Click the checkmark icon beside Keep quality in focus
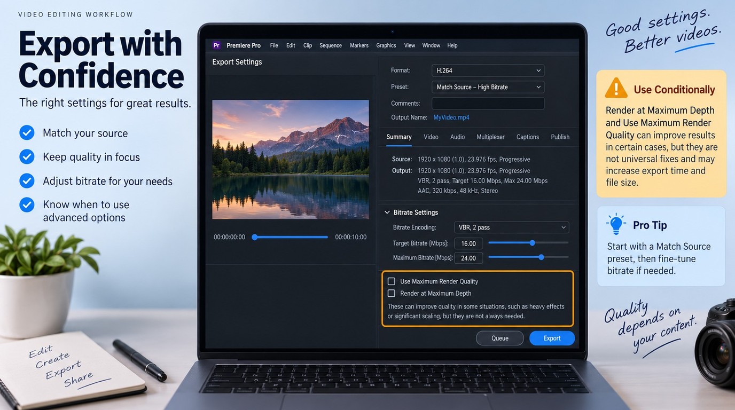This screenshot has height=410, width=735. [27, 156]
